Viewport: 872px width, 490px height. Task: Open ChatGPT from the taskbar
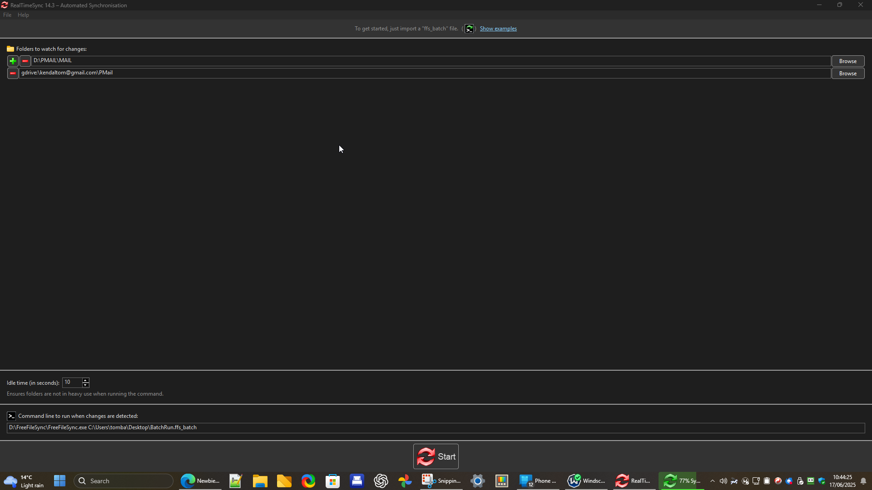pos(381,481)
